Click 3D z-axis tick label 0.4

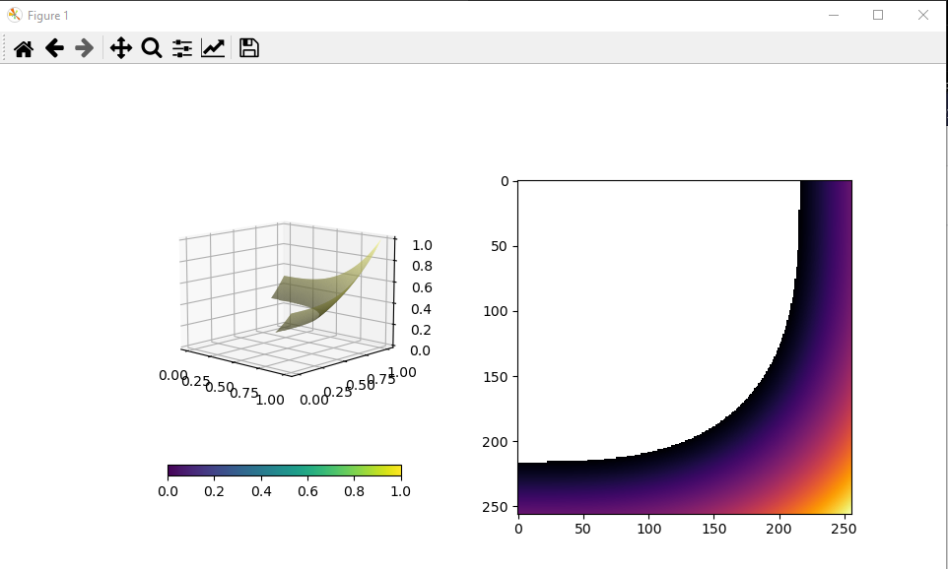click(422, 309)
